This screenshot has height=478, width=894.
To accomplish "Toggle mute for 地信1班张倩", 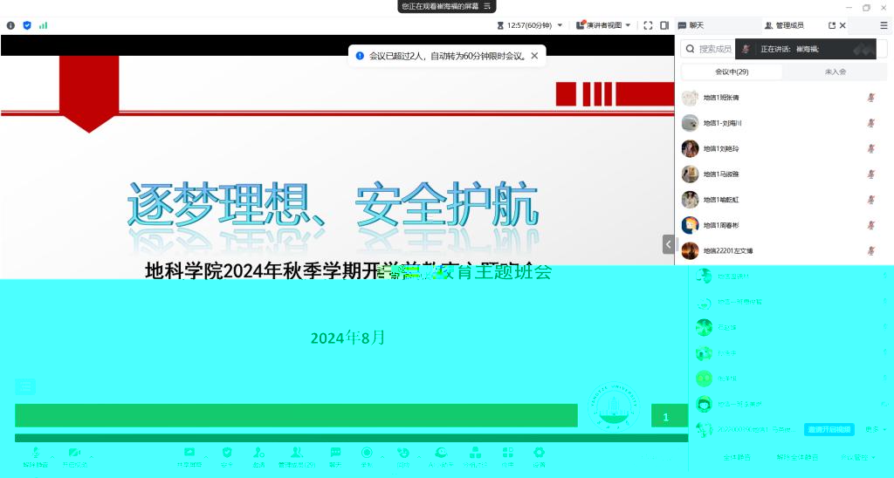I will pyautogui.click(x=870, y=98).
